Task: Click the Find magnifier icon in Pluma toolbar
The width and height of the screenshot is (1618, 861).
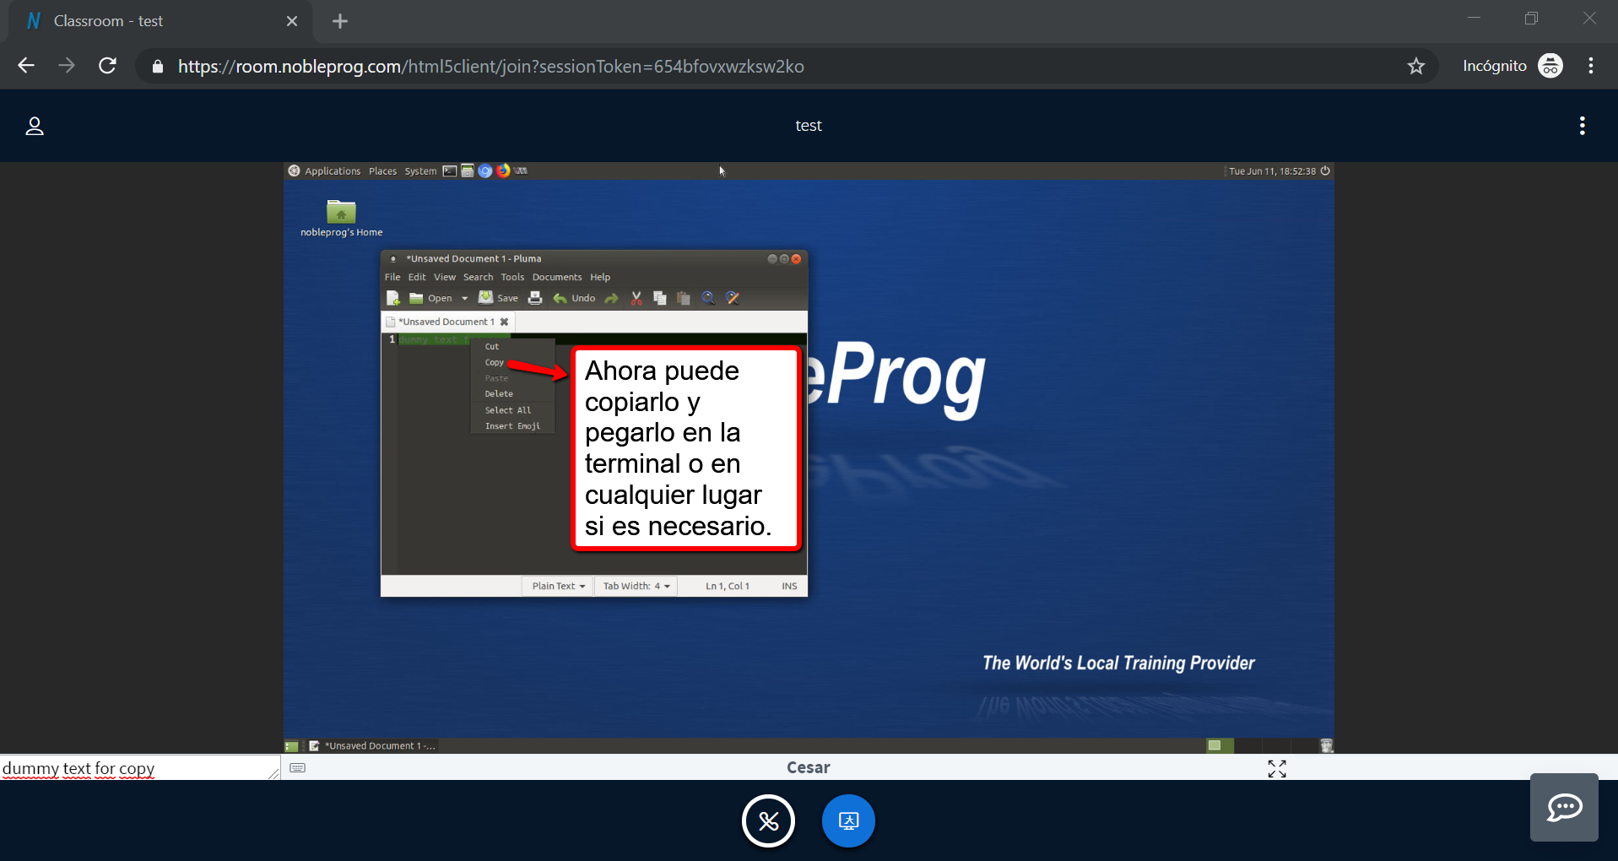Action: pos(708,298)
